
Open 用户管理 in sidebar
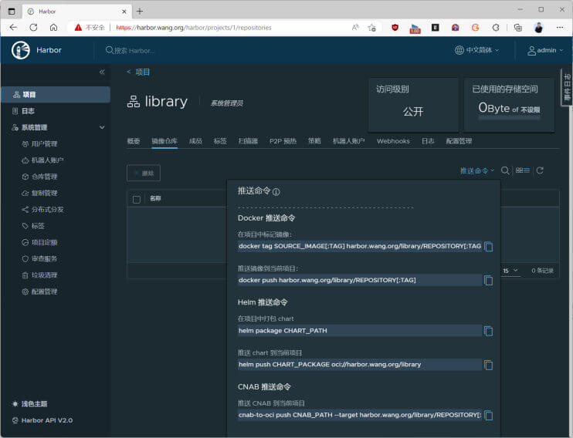[x=44, y=143]
